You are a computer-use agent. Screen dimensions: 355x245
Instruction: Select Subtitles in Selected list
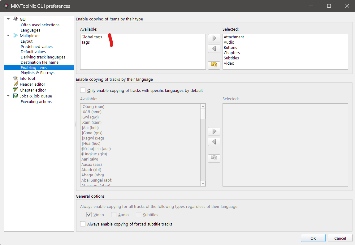pos(231,58)
